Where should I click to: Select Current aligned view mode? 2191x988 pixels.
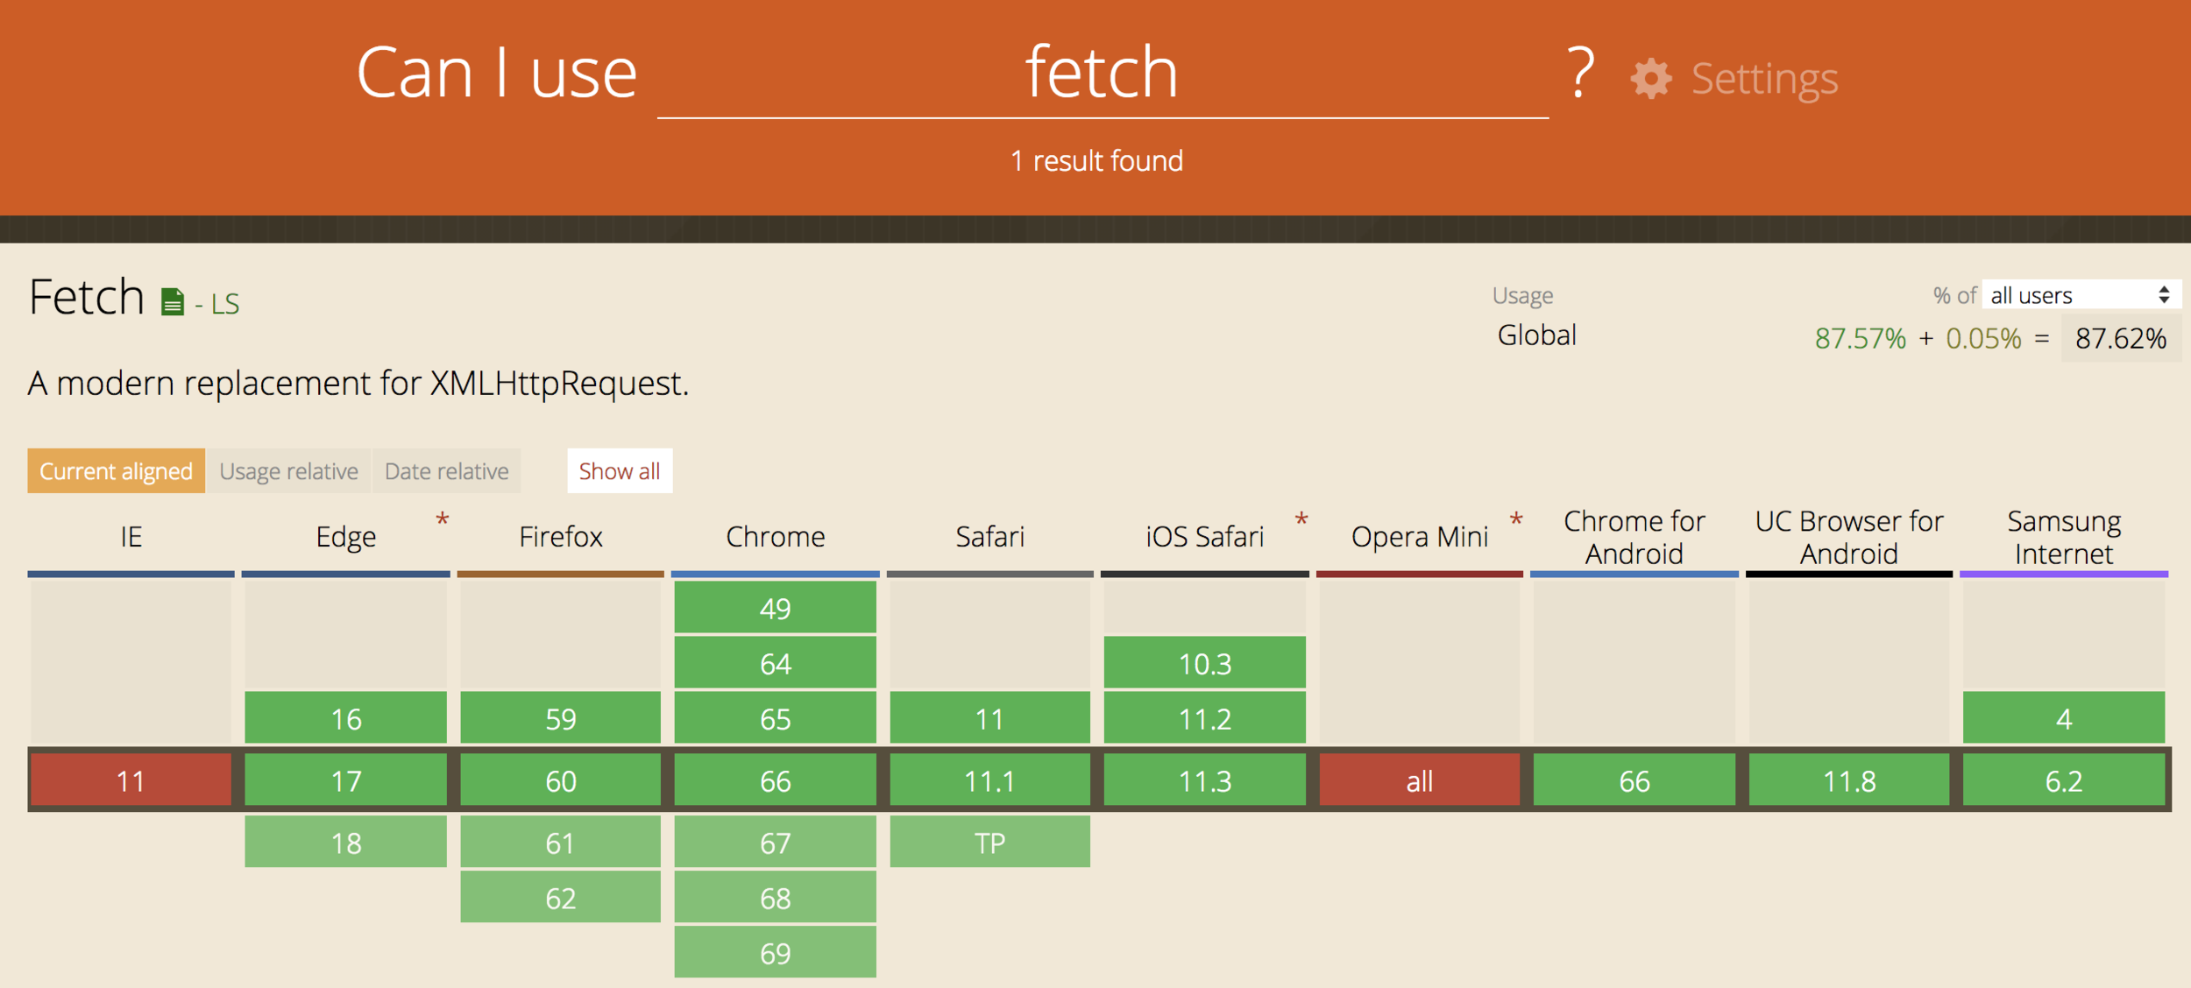(116, 471)
